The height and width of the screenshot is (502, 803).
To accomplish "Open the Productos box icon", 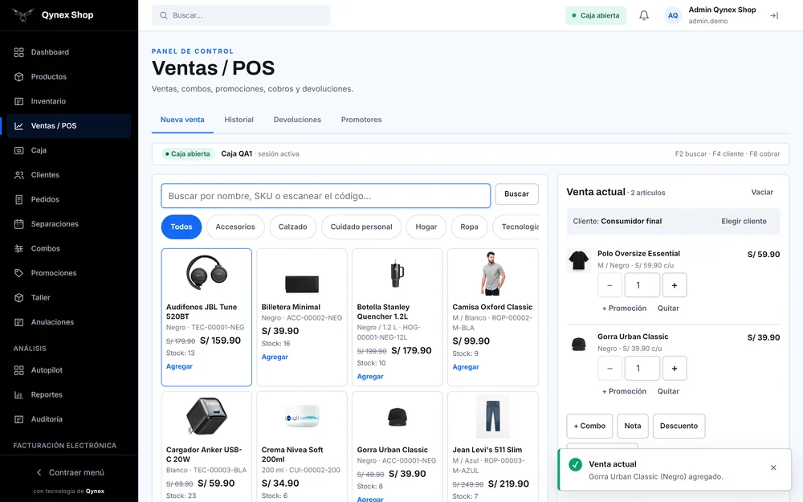I will (19, 77).
